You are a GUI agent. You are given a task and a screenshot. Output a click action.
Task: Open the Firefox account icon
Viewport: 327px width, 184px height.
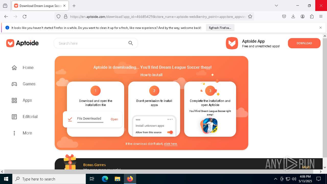coord(302,16)
